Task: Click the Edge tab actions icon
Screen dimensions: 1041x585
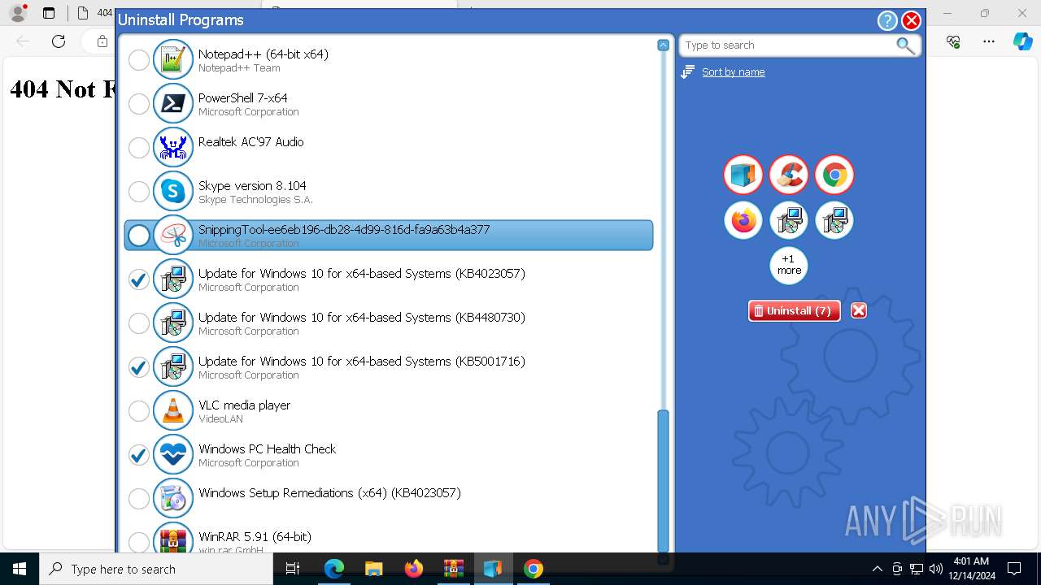Action: [x=49, y=13]
